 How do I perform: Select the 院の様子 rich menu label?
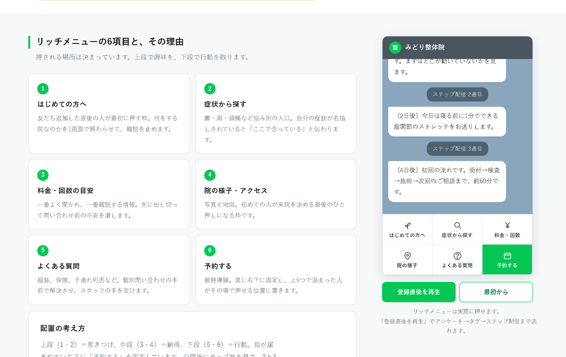pos(407,265)
